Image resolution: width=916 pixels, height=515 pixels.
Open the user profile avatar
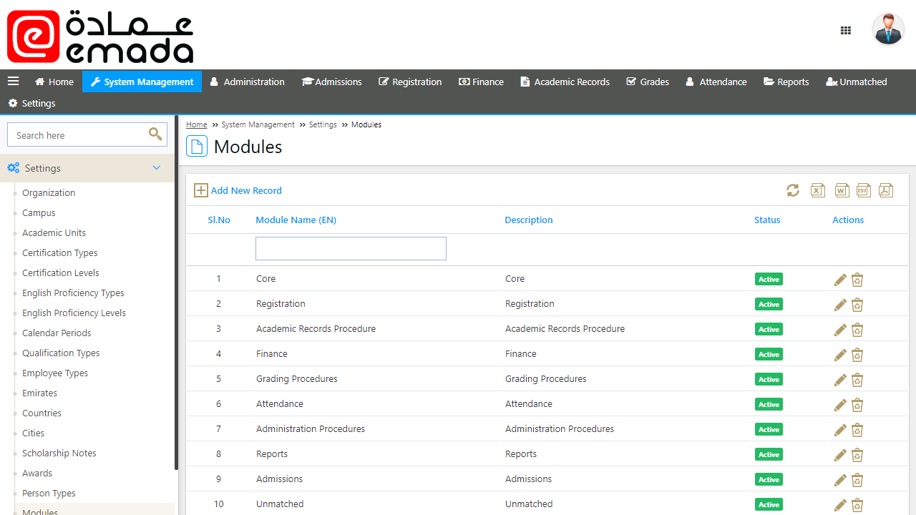pyautogui.click(x=888, y=29)
